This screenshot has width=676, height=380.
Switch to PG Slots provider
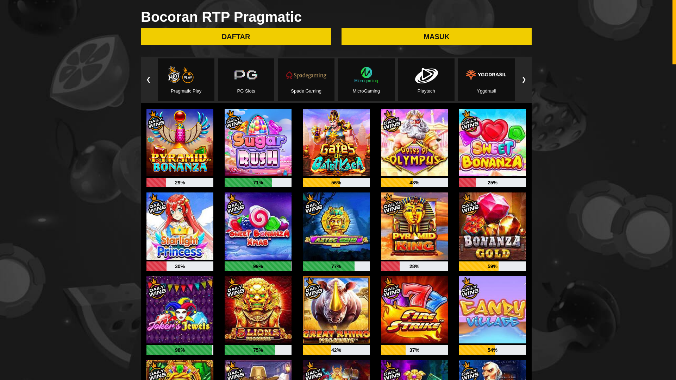pyautogui.click(x=246, y=80)
